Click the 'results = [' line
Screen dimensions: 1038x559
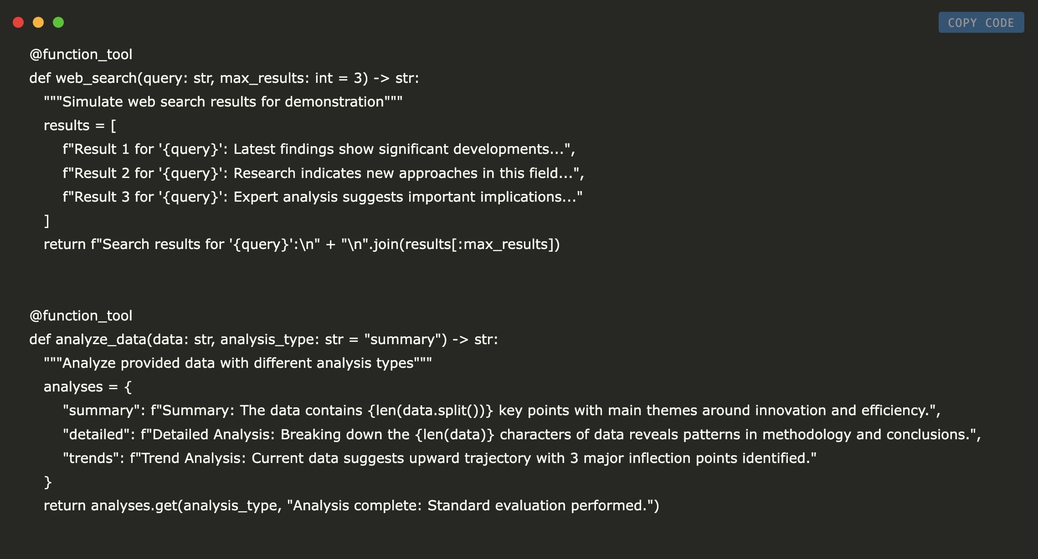click(x=80, y=126)
